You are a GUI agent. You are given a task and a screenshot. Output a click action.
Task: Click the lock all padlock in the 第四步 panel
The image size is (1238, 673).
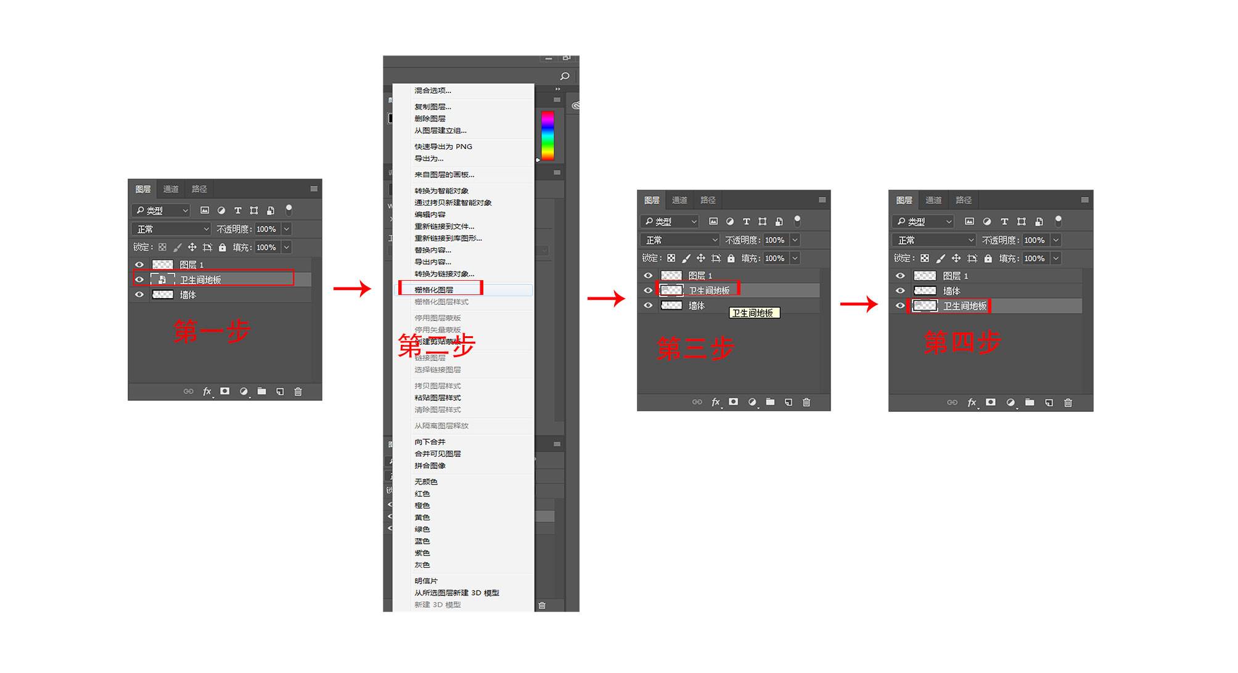(988, 259)
